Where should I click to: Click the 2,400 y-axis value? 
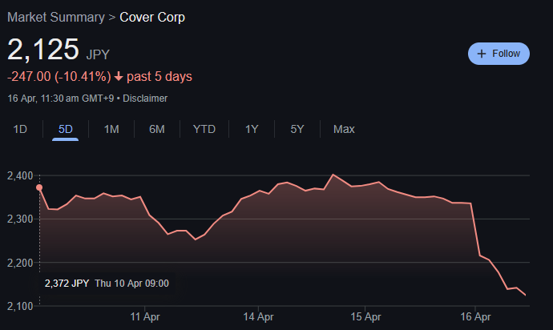point(20,175)
